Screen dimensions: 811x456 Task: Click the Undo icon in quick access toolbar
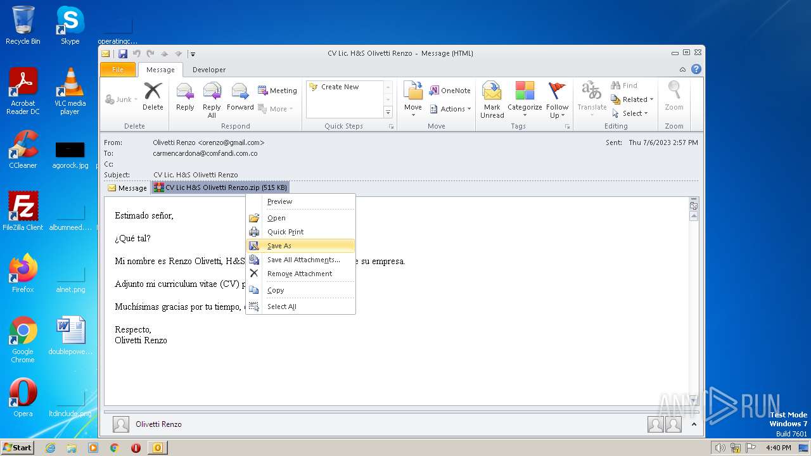[x=136, y=54]
